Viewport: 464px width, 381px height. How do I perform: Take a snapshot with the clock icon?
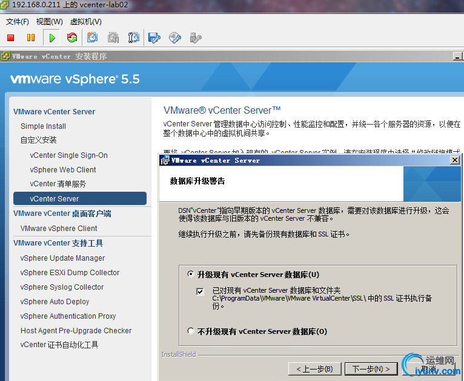pos(92,37)
